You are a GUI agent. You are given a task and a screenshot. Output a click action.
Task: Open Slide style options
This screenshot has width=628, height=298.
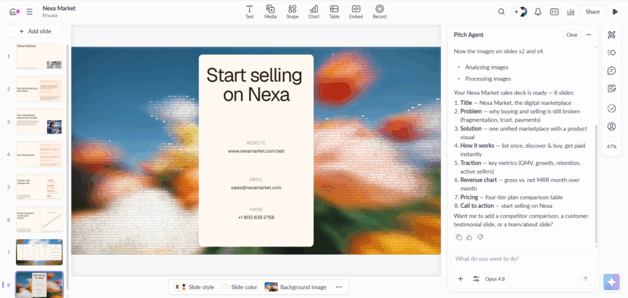click(x=194, y=287)
